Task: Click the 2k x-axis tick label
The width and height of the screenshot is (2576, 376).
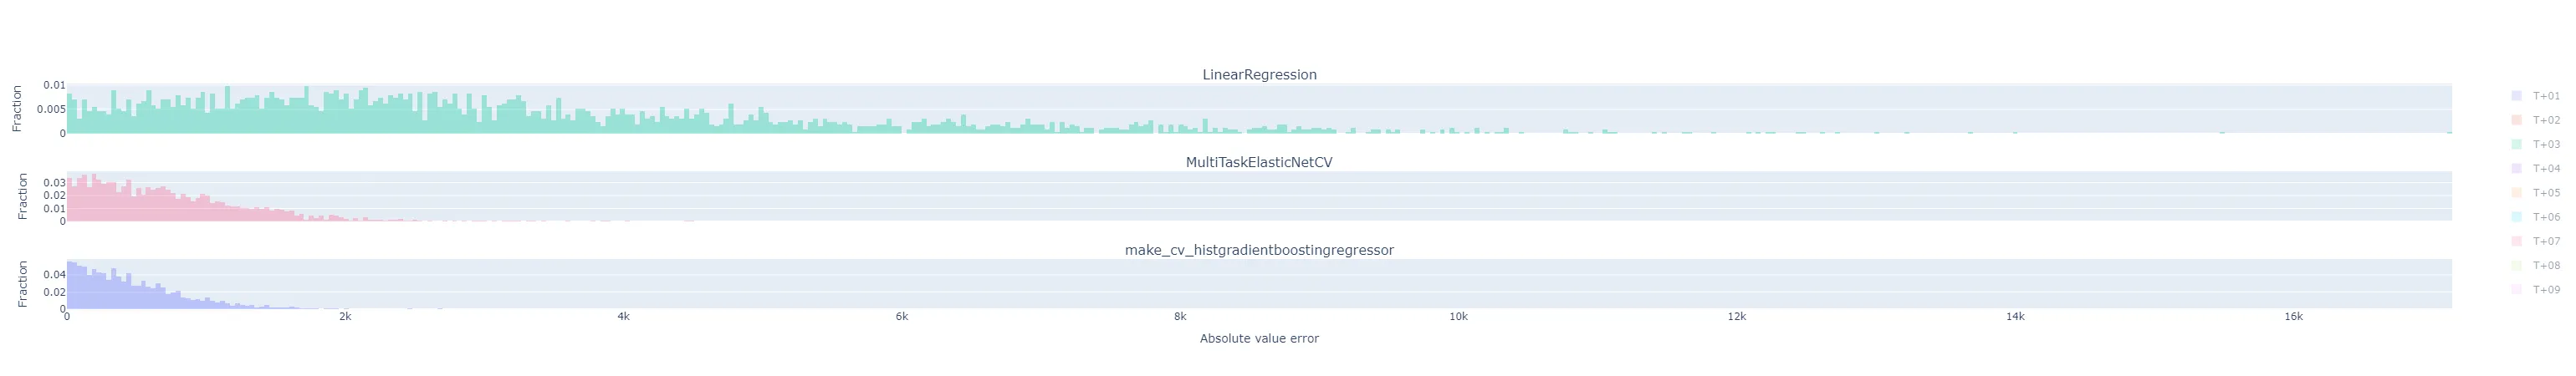Action: pyautogui.click(x=345, y=317)
